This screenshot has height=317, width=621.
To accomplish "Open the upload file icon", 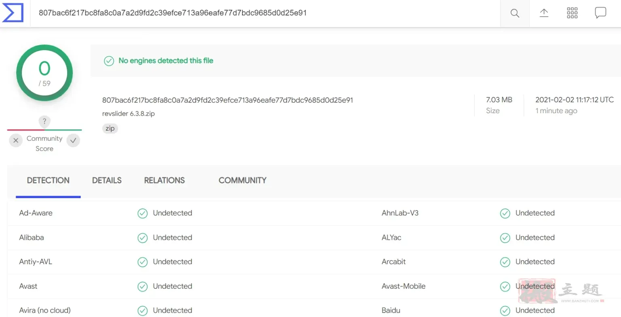I will (544, 13).
